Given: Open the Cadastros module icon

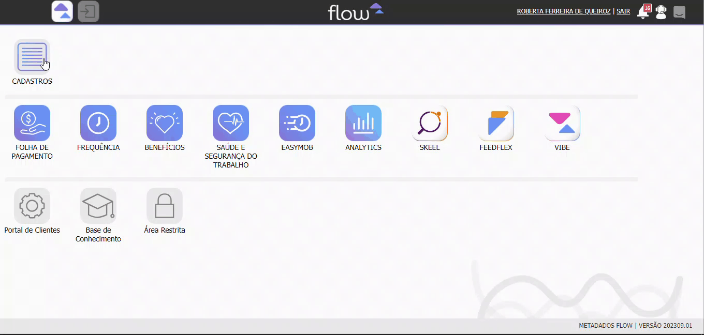Looking at the screenshot, I should point(32,57).
